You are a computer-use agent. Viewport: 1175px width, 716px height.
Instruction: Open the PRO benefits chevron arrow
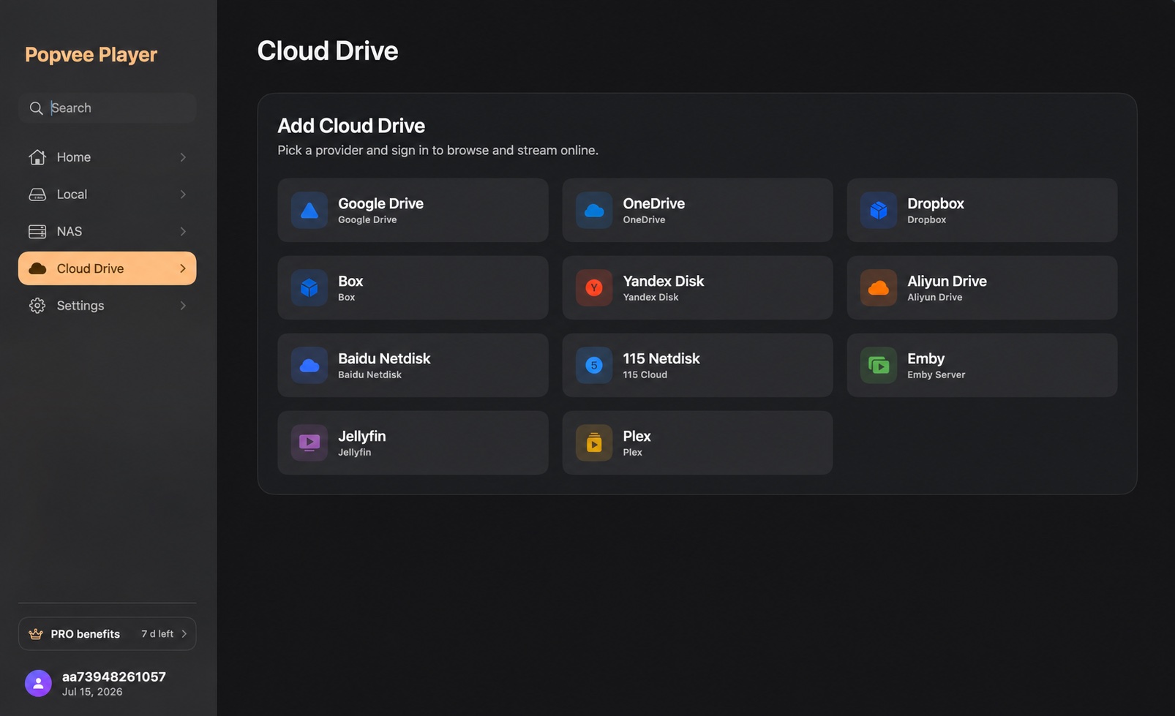tap(184, 634)
